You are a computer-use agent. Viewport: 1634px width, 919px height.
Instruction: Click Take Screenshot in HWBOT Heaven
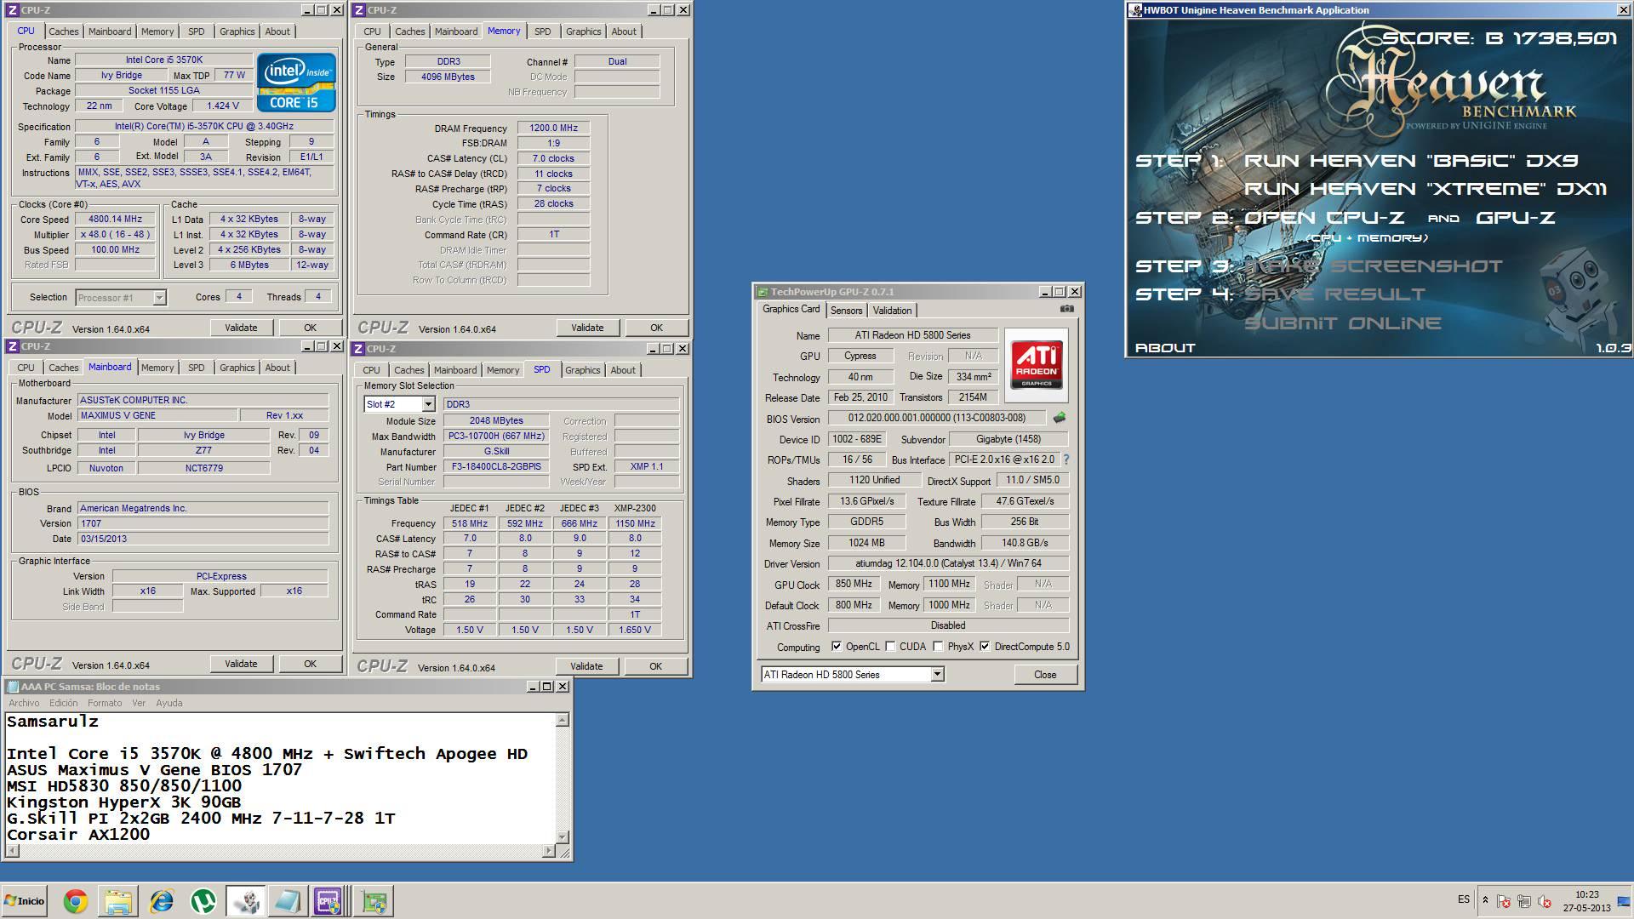pos(1374,266)
